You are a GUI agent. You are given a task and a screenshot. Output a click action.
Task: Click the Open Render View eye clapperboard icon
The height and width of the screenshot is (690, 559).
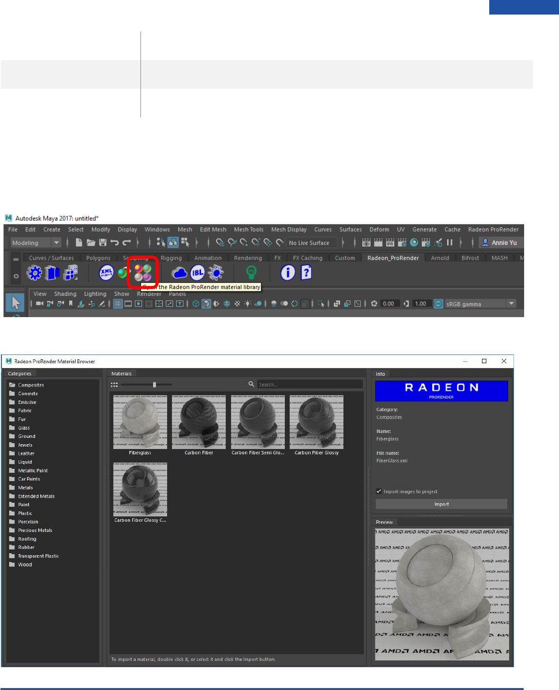tap(366, 242)
